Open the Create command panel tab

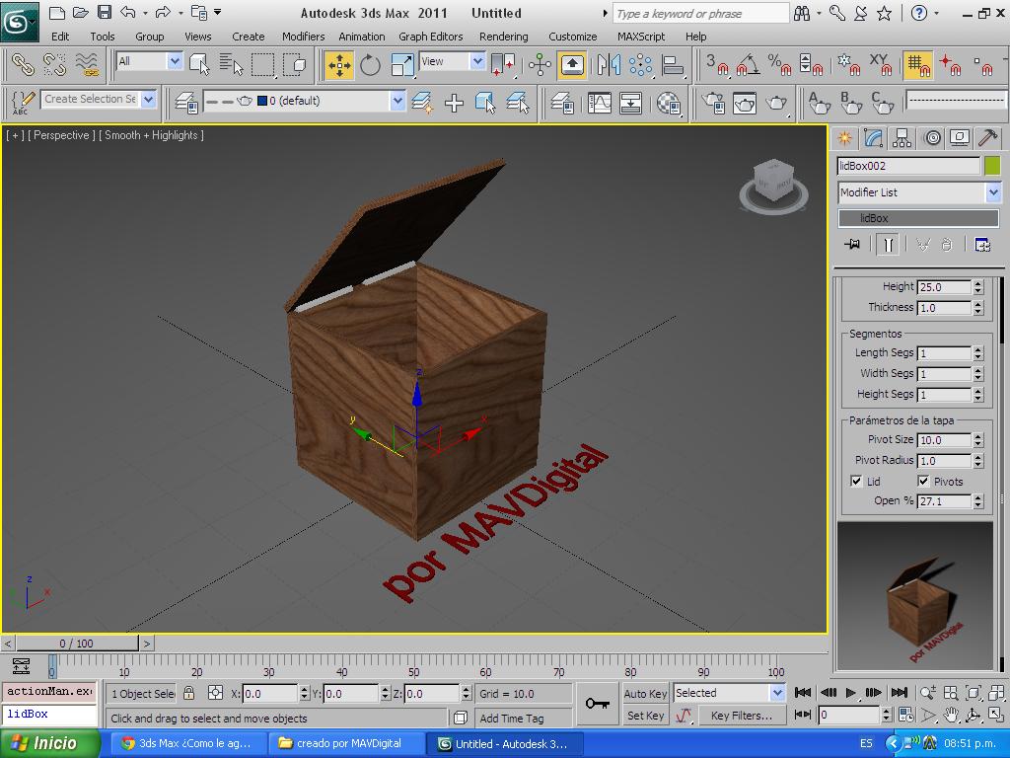[844, 138]
